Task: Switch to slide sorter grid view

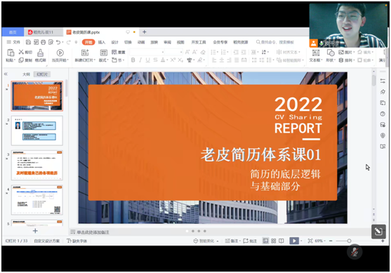Action: point(274,241)
